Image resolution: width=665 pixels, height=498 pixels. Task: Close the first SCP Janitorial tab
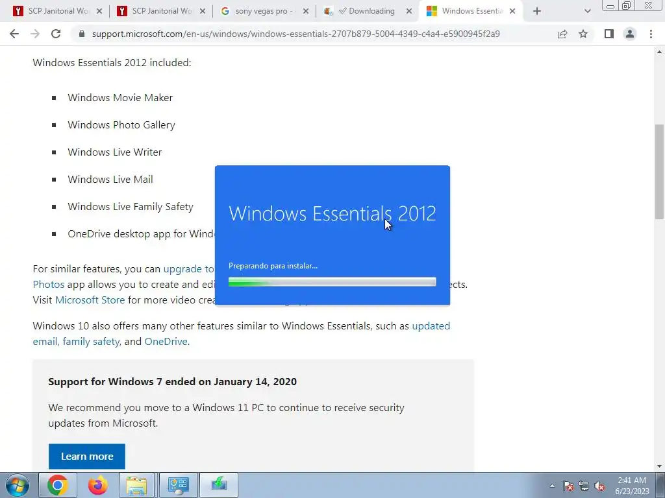click(x=99, y=12)
